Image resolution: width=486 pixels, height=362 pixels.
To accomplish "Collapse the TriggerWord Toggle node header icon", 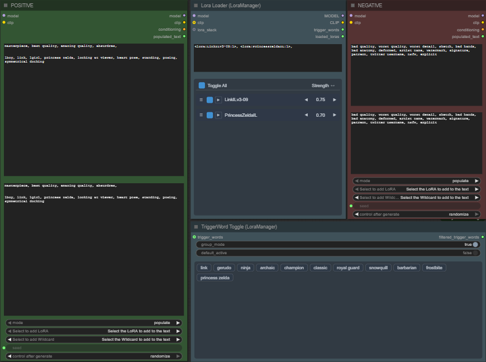I will [x=196, y=227].
